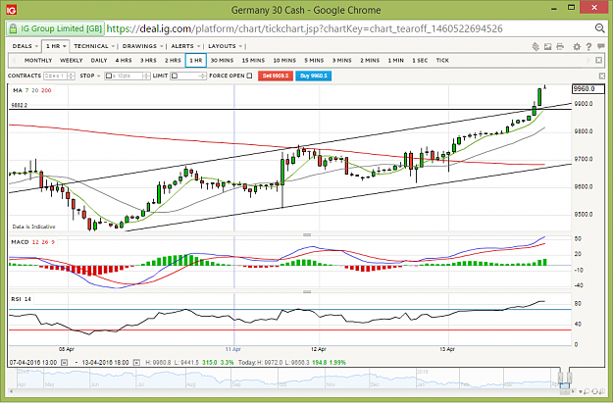Screen dimensions: 613x405
Task: Open the chat feedback speech bubble icon
Action: pos(601,46)
